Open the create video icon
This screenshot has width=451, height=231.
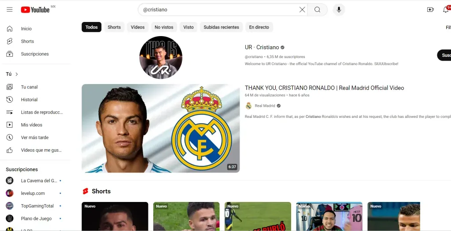click(x=430, y=10)
